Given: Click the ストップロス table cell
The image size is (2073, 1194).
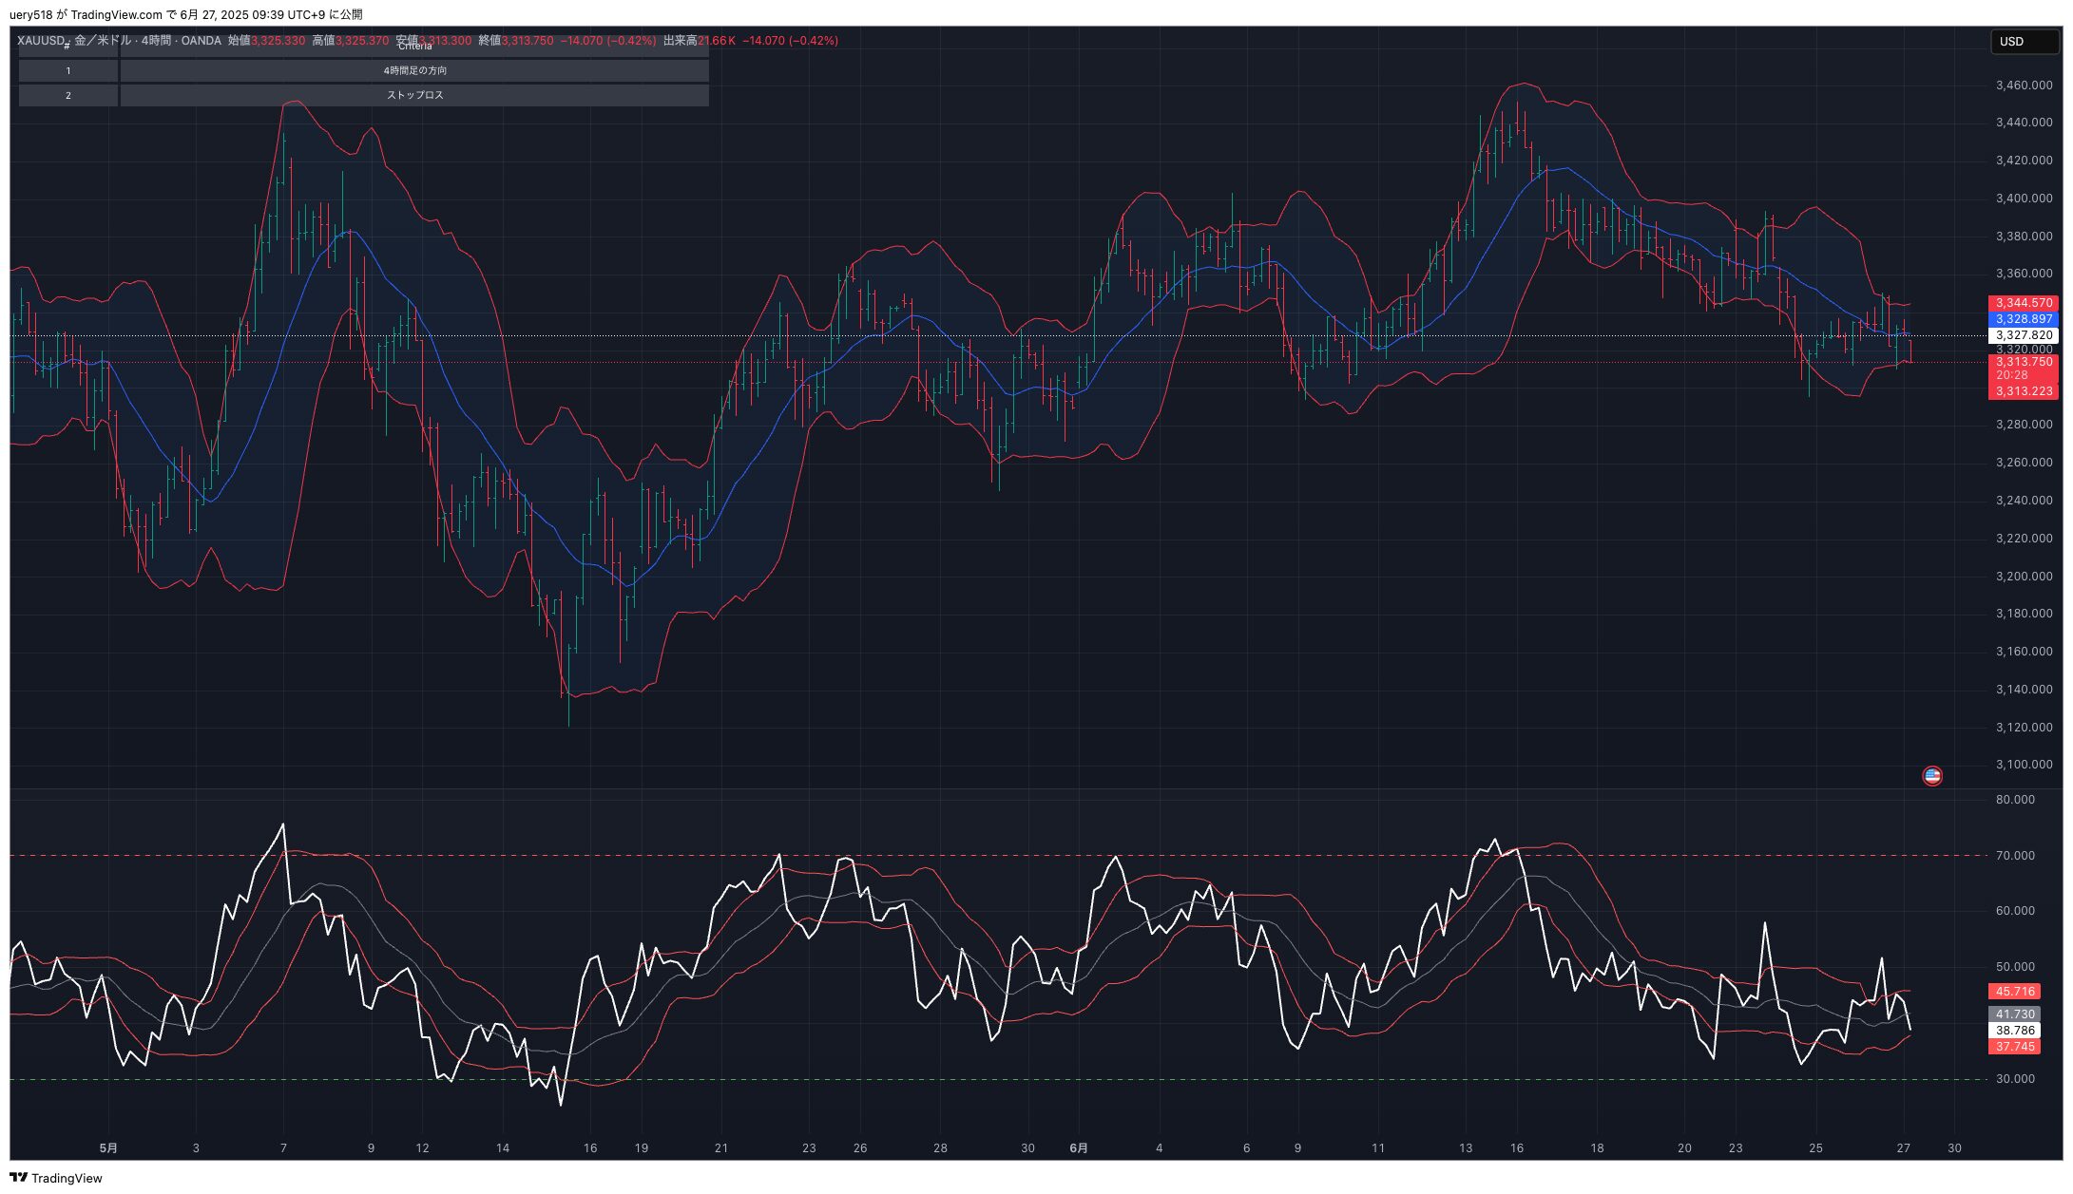Looking at the screenshot, I should (414, 96).
